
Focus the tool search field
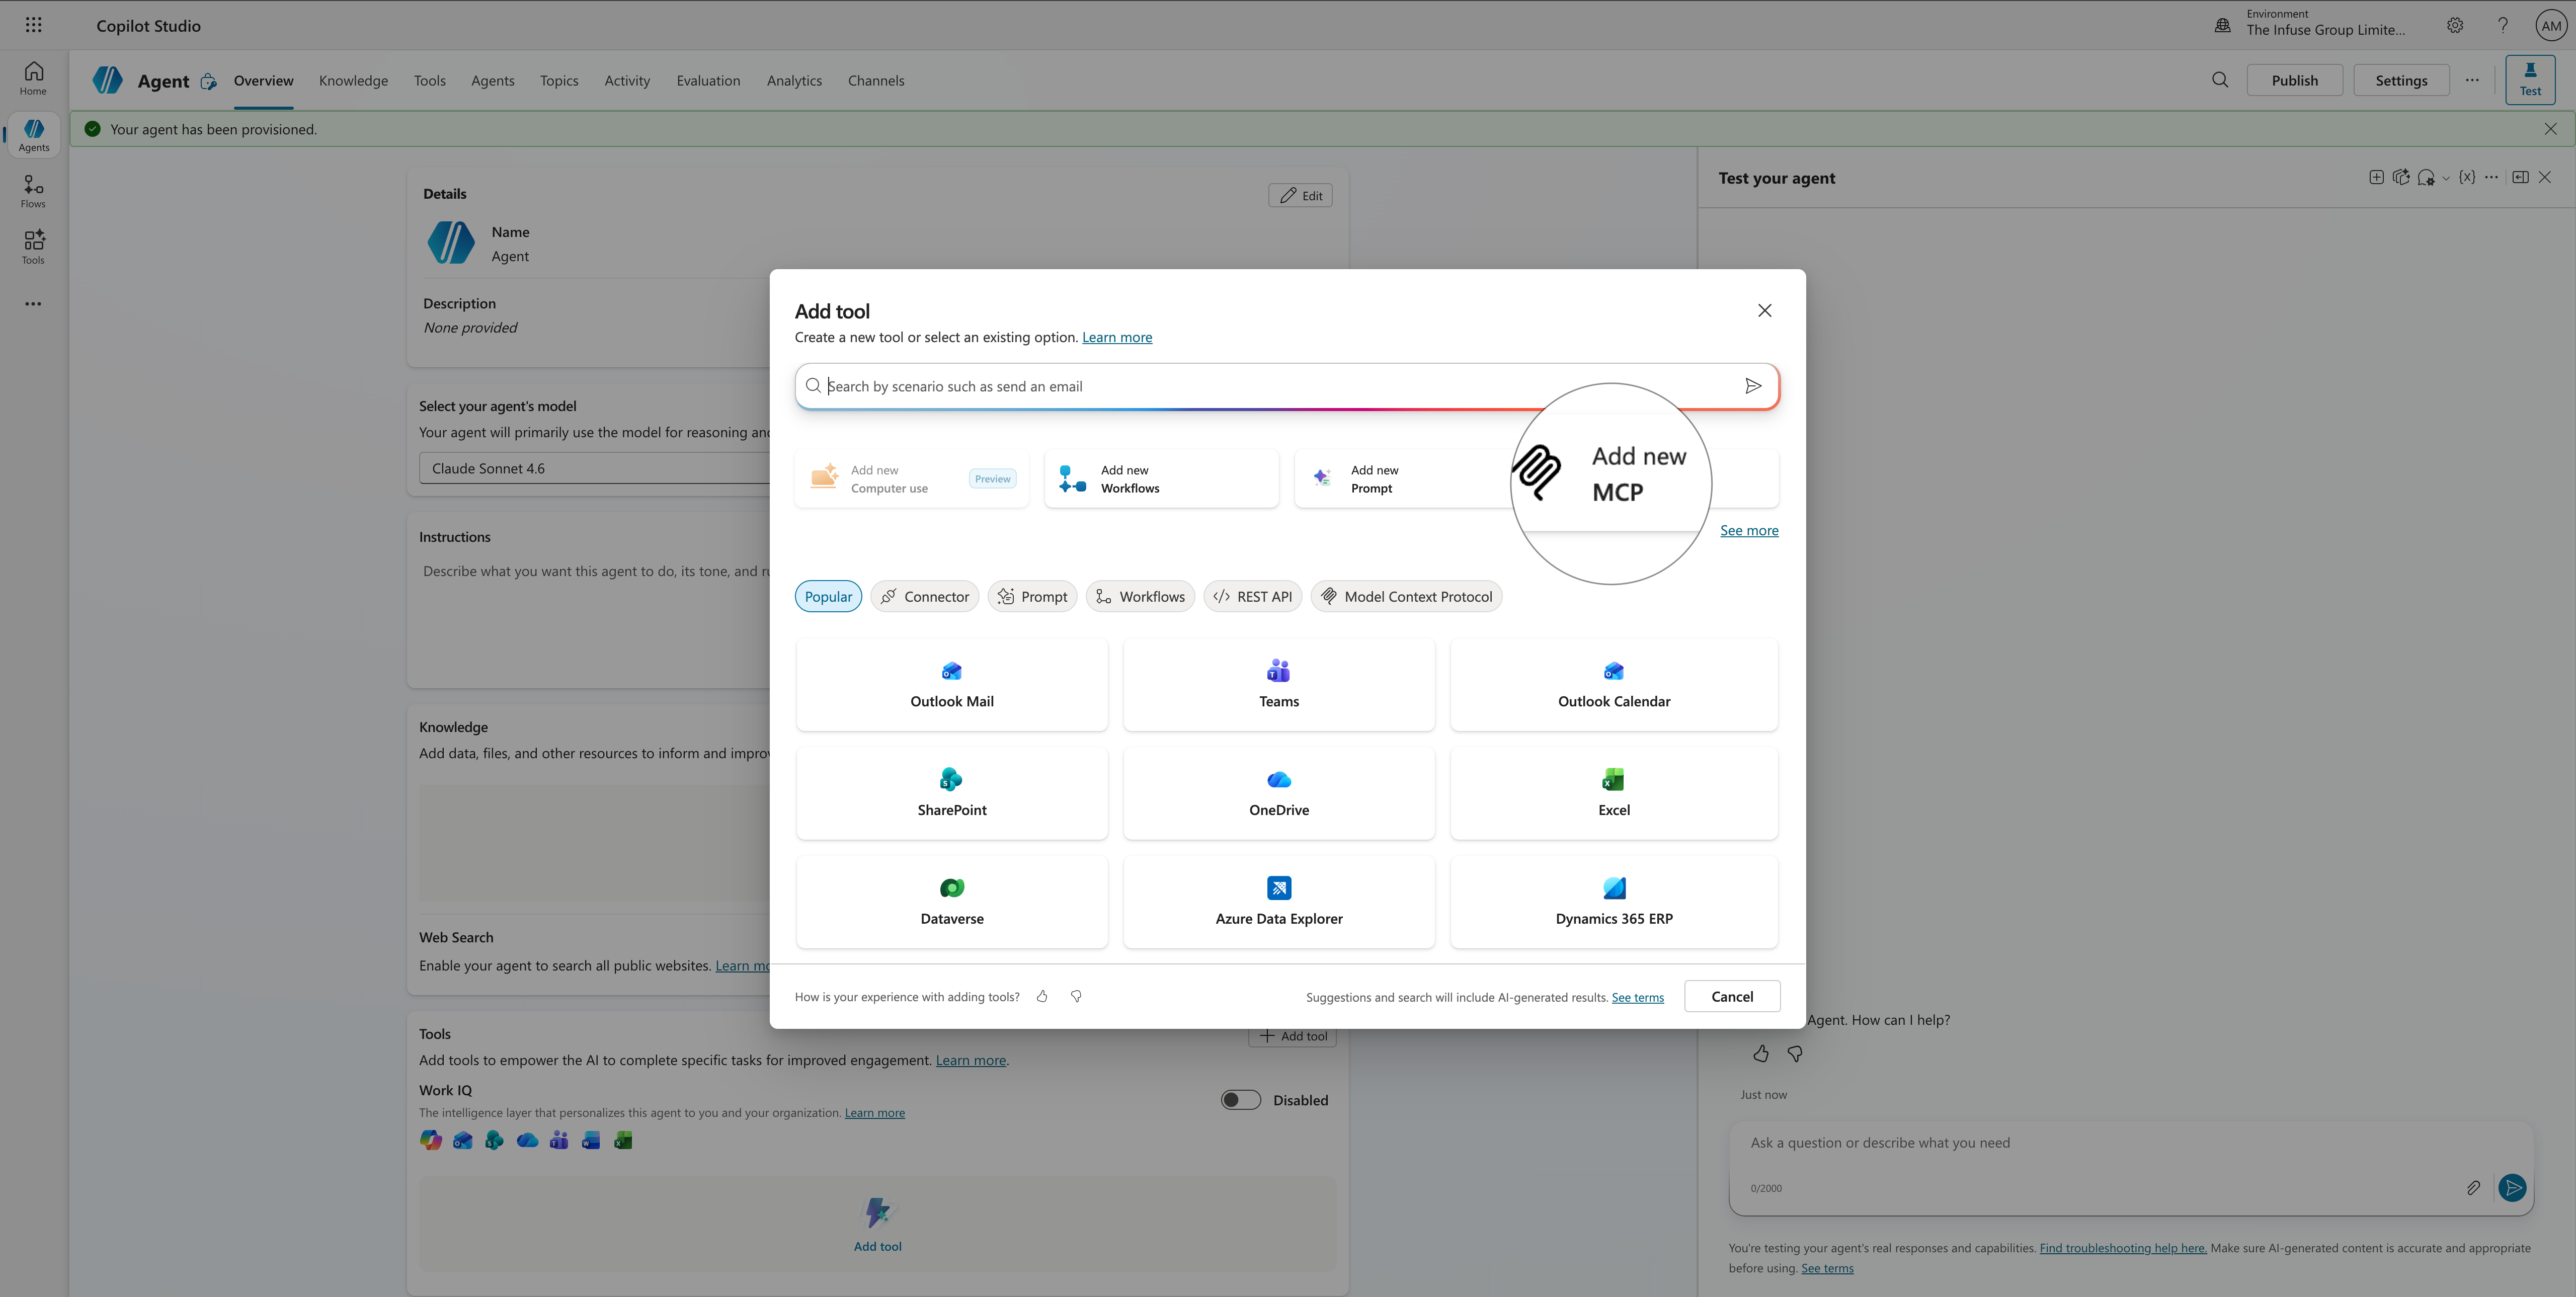1287,386
